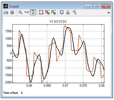Minimize the Scope2 window

point(88,6)
